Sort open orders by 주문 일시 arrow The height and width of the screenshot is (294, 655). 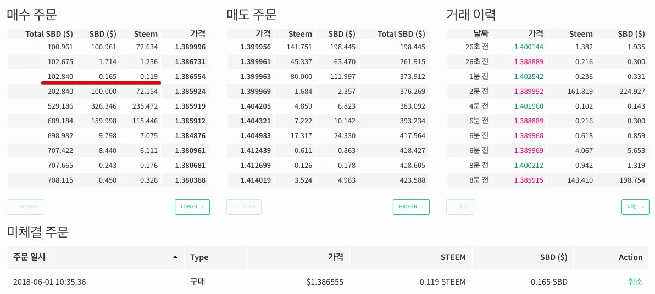point(175,257)
